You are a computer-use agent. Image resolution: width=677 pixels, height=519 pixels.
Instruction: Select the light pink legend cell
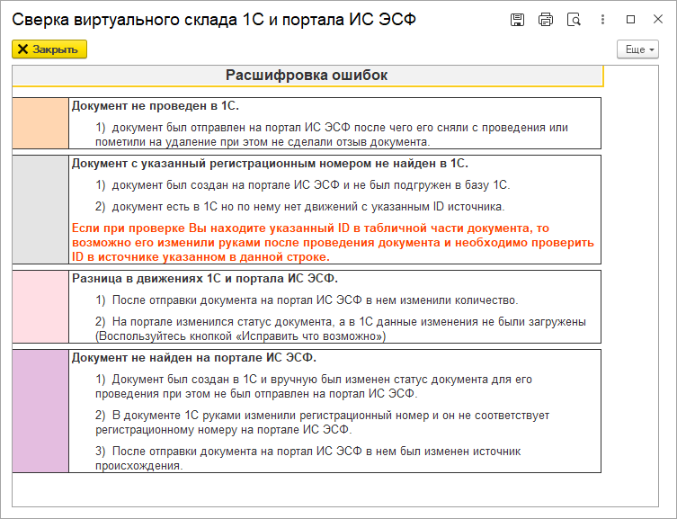tap(40, 307)
